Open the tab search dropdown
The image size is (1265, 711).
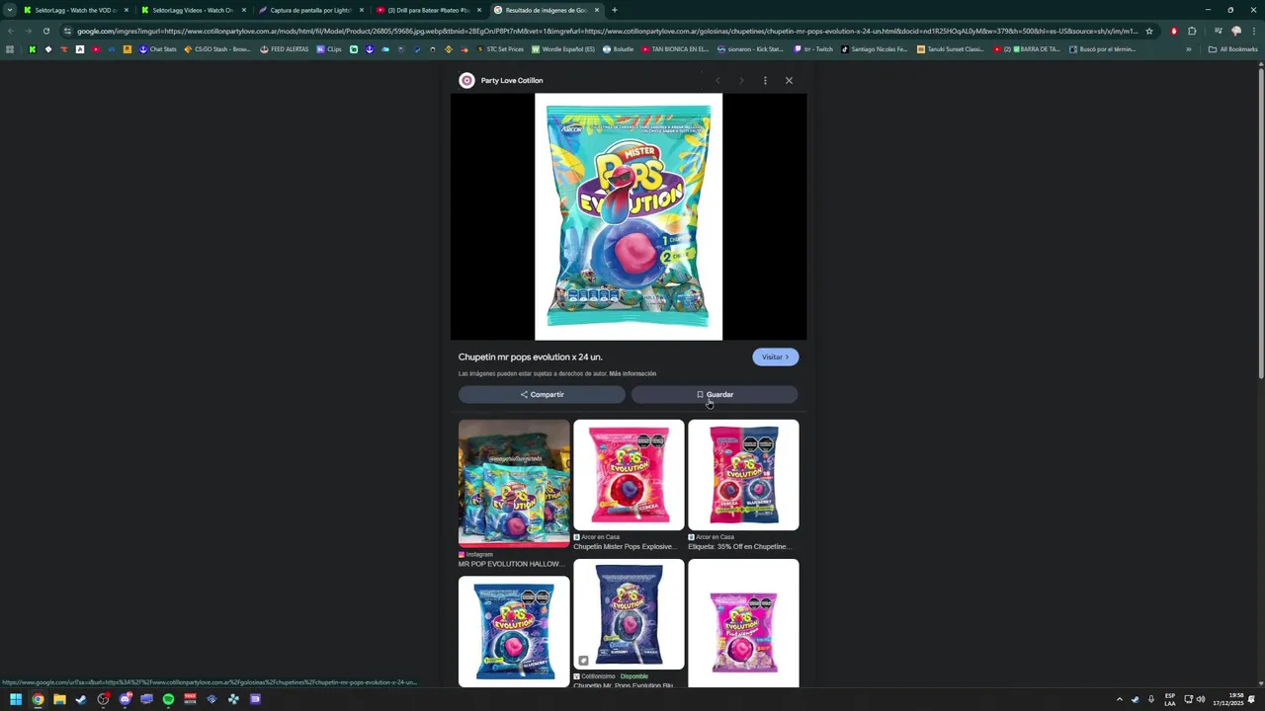pos(9,10)
